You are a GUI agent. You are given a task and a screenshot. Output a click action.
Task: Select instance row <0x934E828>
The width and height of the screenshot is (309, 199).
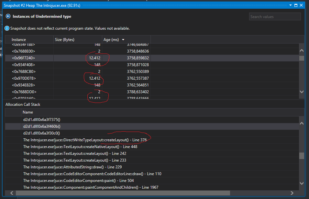152,85
